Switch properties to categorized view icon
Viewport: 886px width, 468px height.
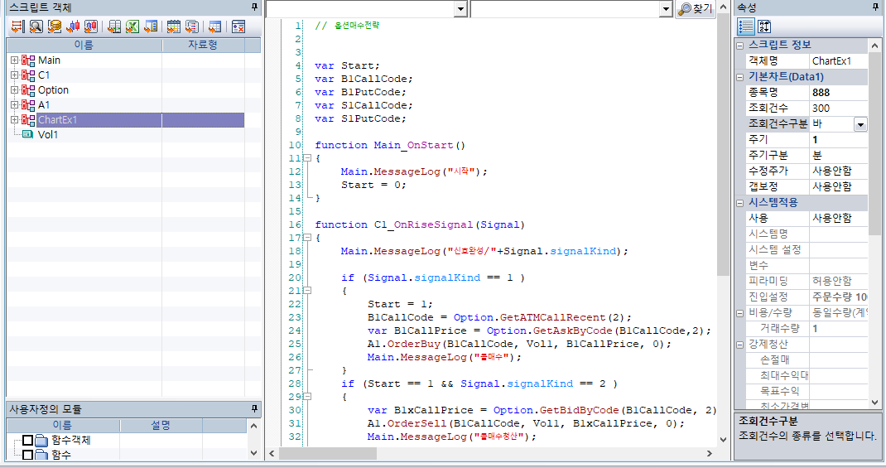pos(745,27)
